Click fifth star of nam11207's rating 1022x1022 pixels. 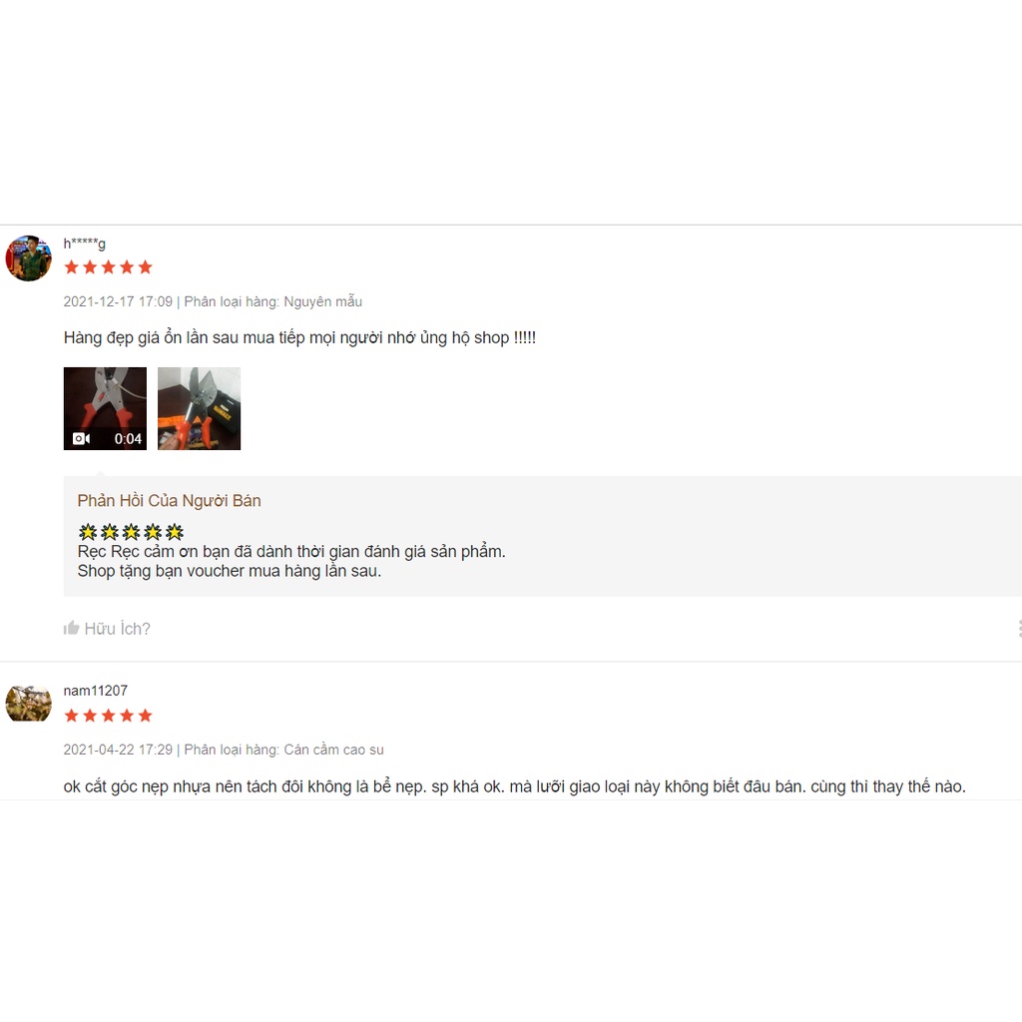point(145,715)
